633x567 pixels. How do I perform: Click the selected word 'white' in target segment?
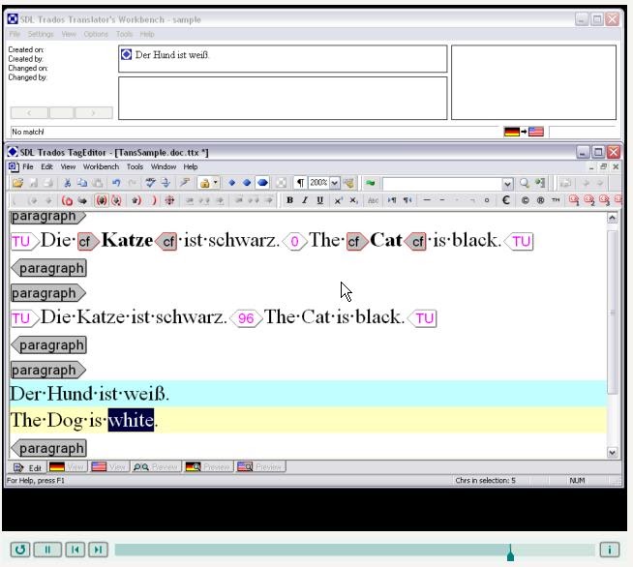pyautogui.click(x=131, y=420)
